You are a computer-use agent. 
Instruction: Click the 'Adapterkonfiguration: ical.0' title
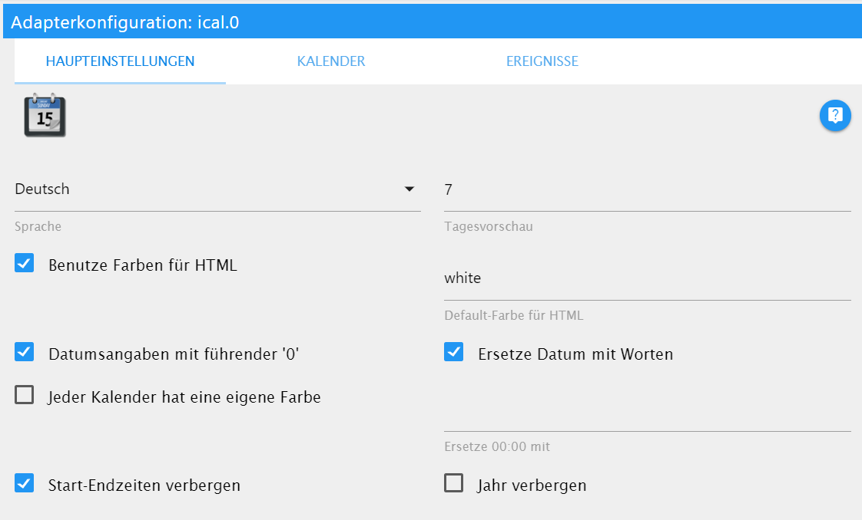tap(124, 22)
